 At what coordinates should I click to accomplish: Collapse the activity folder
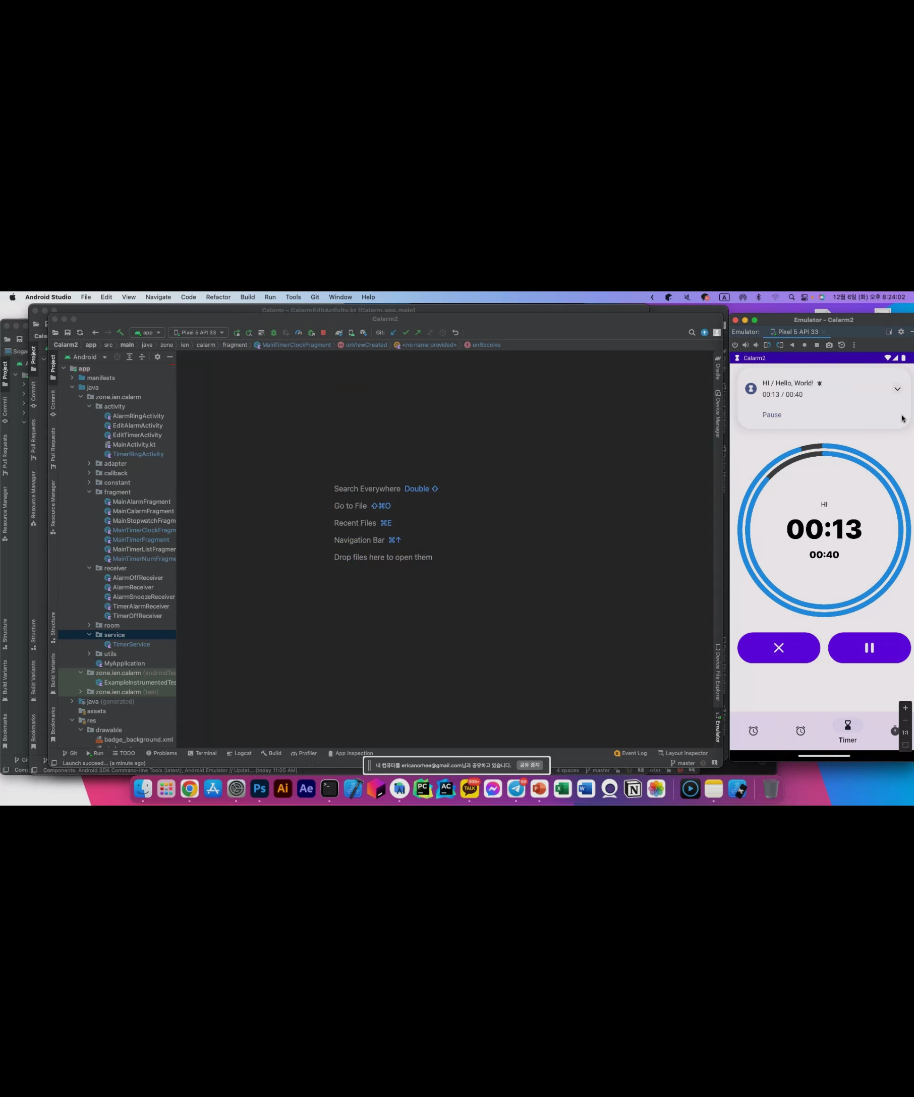(89, 406)
